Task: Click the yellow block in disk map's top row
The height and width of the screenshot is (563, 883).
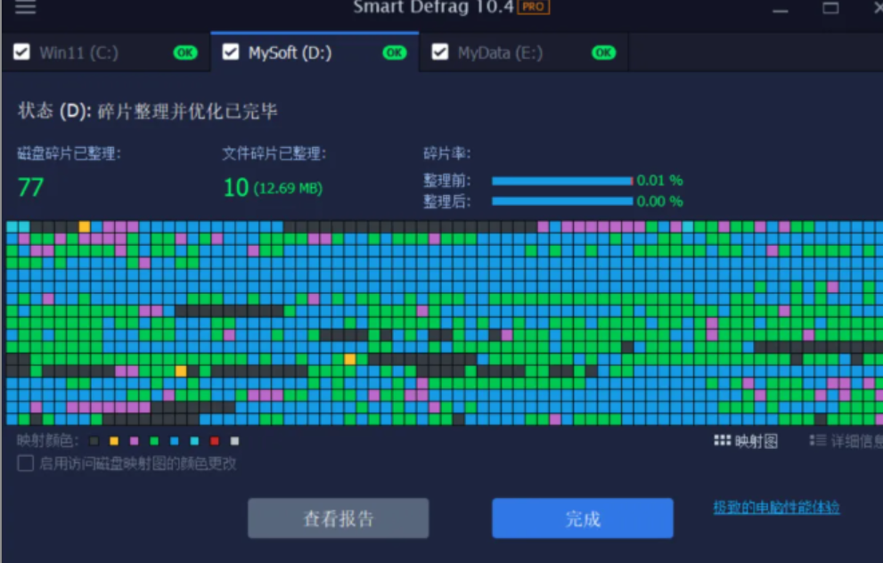Action: pos(85,227)
